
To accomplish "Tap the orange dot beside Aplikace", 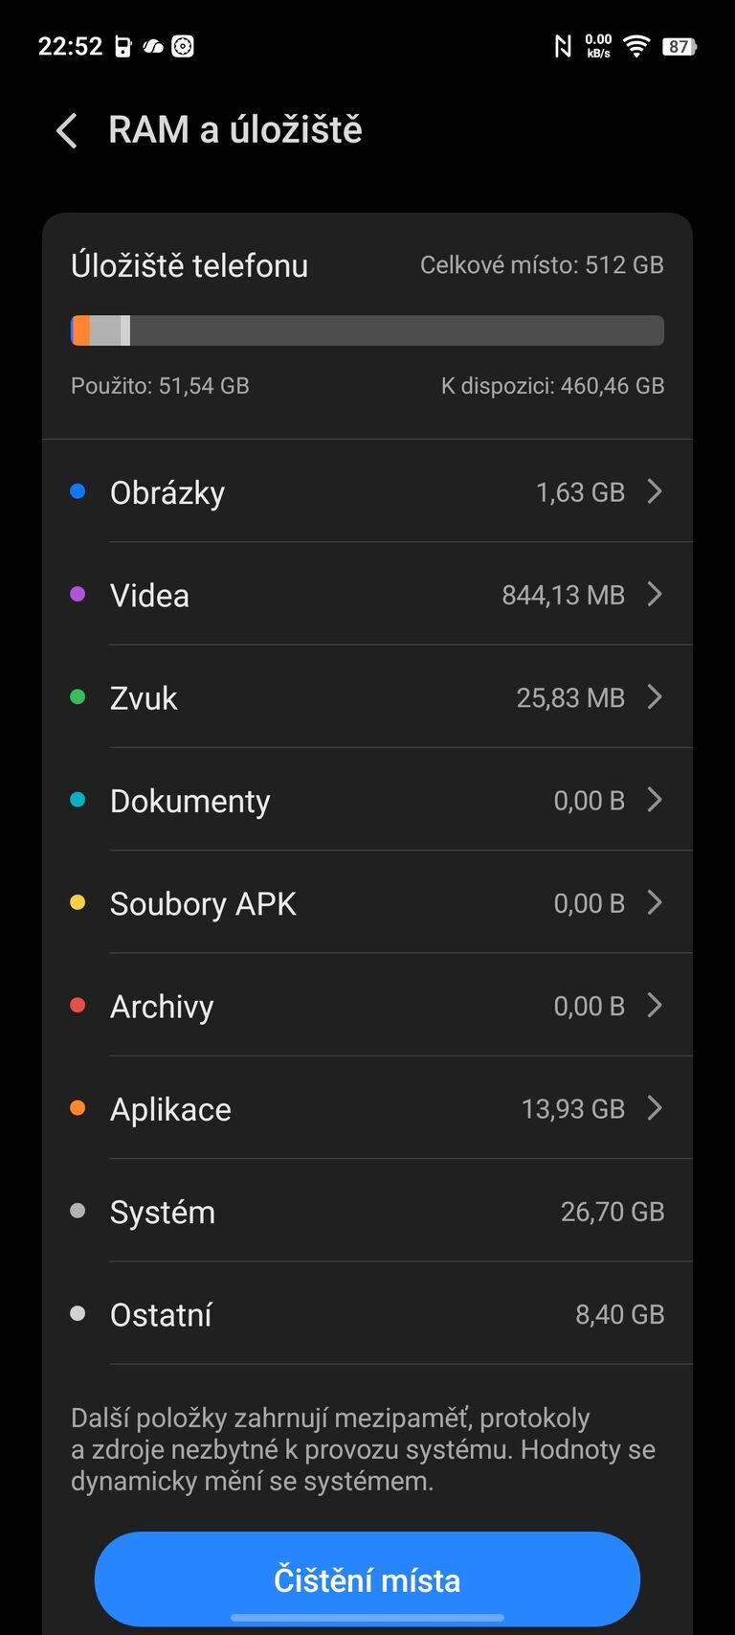I will pyautogui.click(x=78, y=1108).
